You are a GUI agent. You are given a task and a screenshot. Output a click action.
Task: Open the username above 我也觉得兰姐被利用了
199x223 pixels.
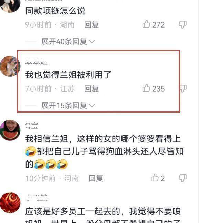(x=36, y=62)
